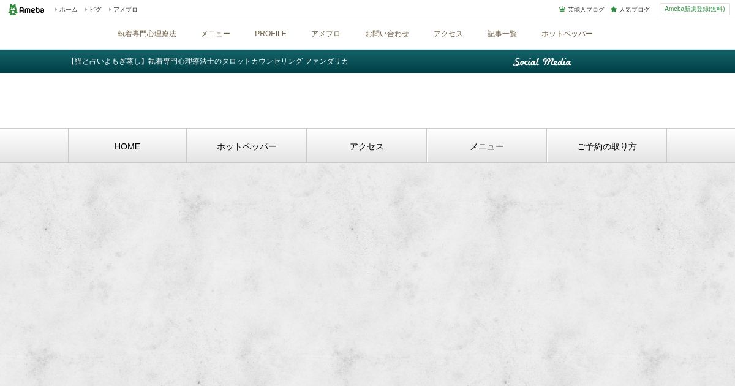Select アメブロ in the site navigation menu
The height and width of the screenshot is (386, 735).
(x=326, y=34)
